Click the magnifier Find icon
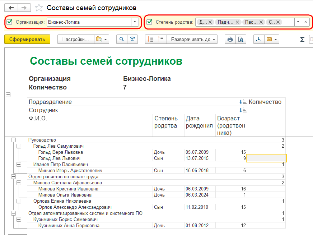 click(122, 39)
